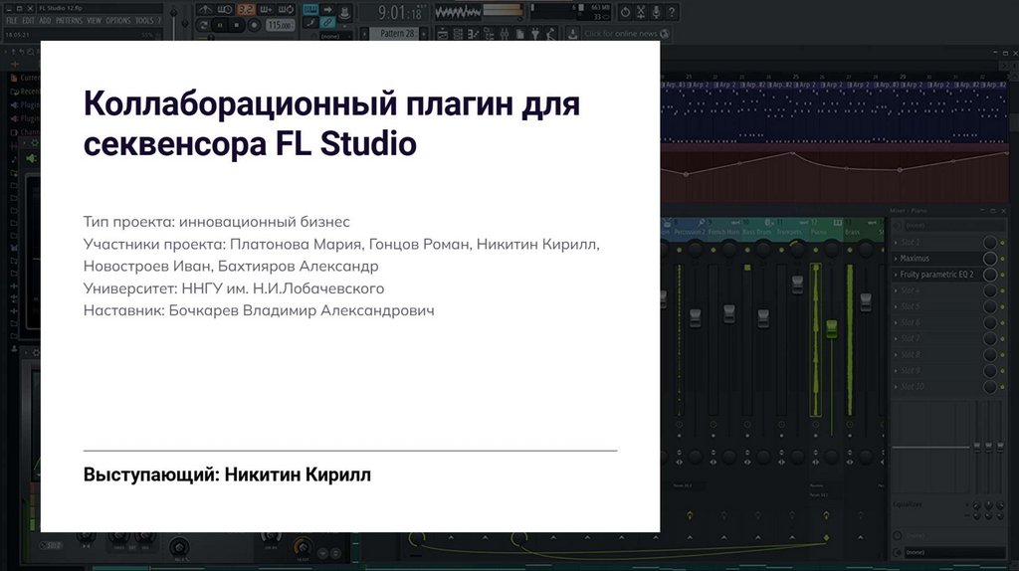Open the mixer icon in toolbar

coord(504,34)
